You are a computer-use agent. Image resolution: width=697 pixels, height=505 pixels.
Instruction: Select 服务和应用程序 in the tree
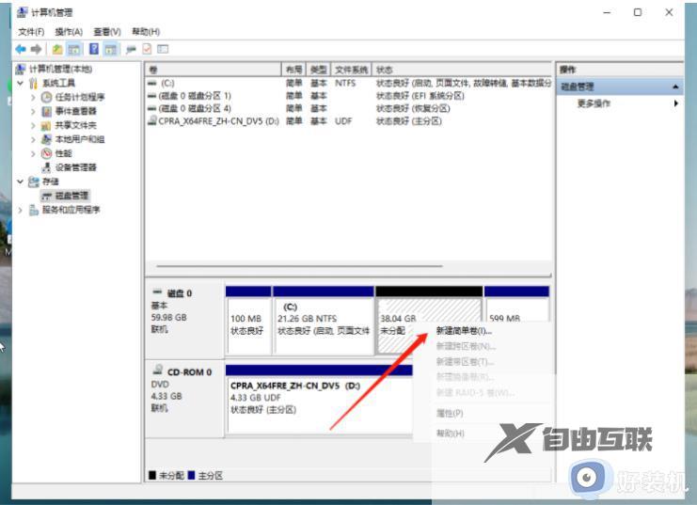[x=71, y=210]
